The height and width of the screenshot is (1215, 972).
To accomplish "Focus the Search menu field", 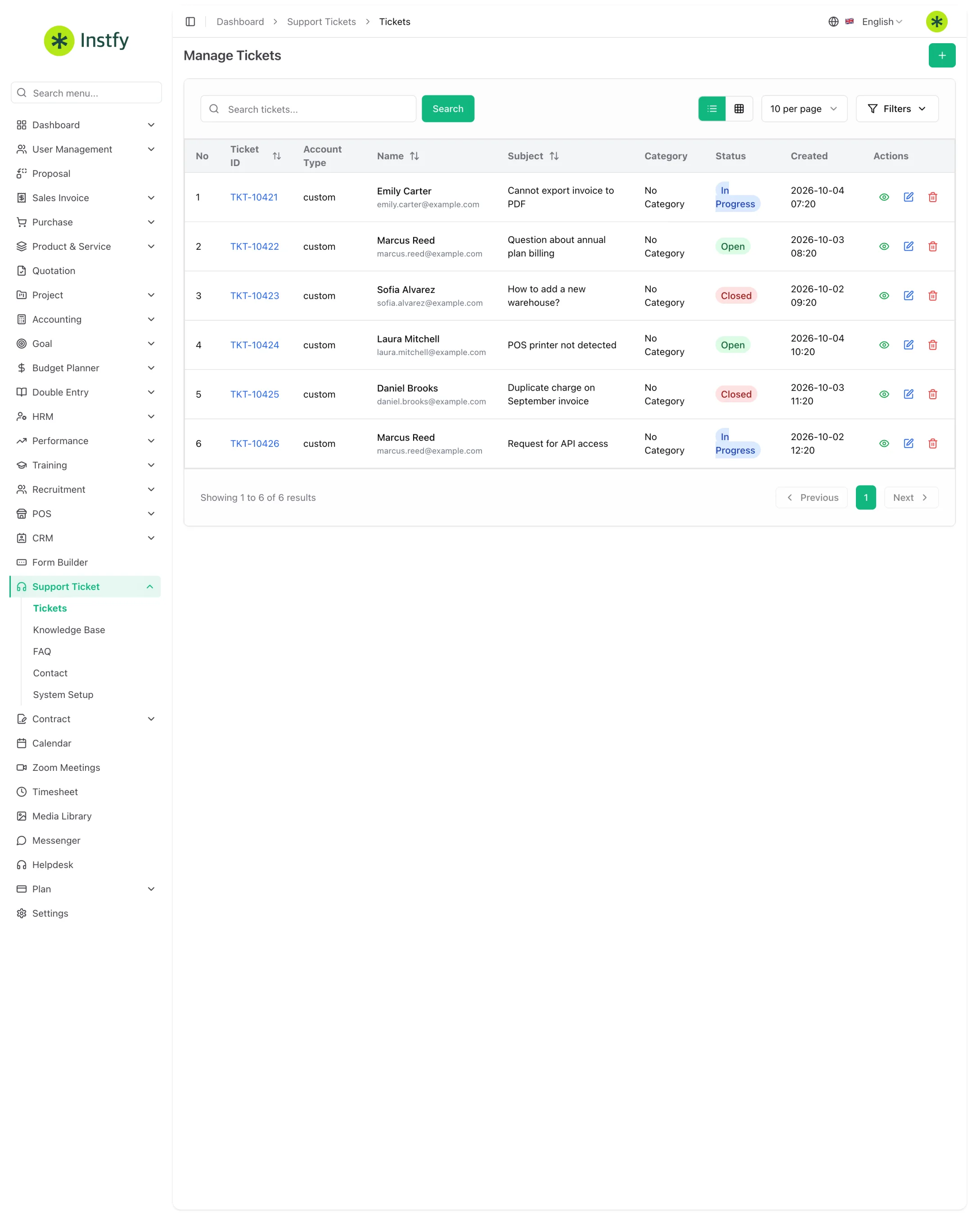I will [x=86, y=93].
